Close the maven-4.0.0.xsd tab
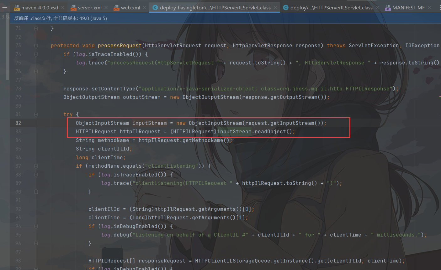The image size is (441, 270). [63, 8]
